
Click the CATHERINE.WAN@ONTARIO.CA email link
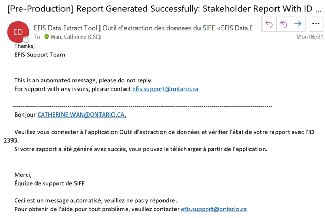[x=81, y=114]
